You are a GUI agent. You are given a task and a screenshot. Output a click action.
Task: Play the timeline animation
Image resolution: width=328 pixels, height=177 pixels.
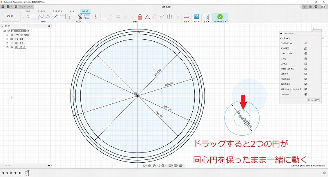click(11, 173)
